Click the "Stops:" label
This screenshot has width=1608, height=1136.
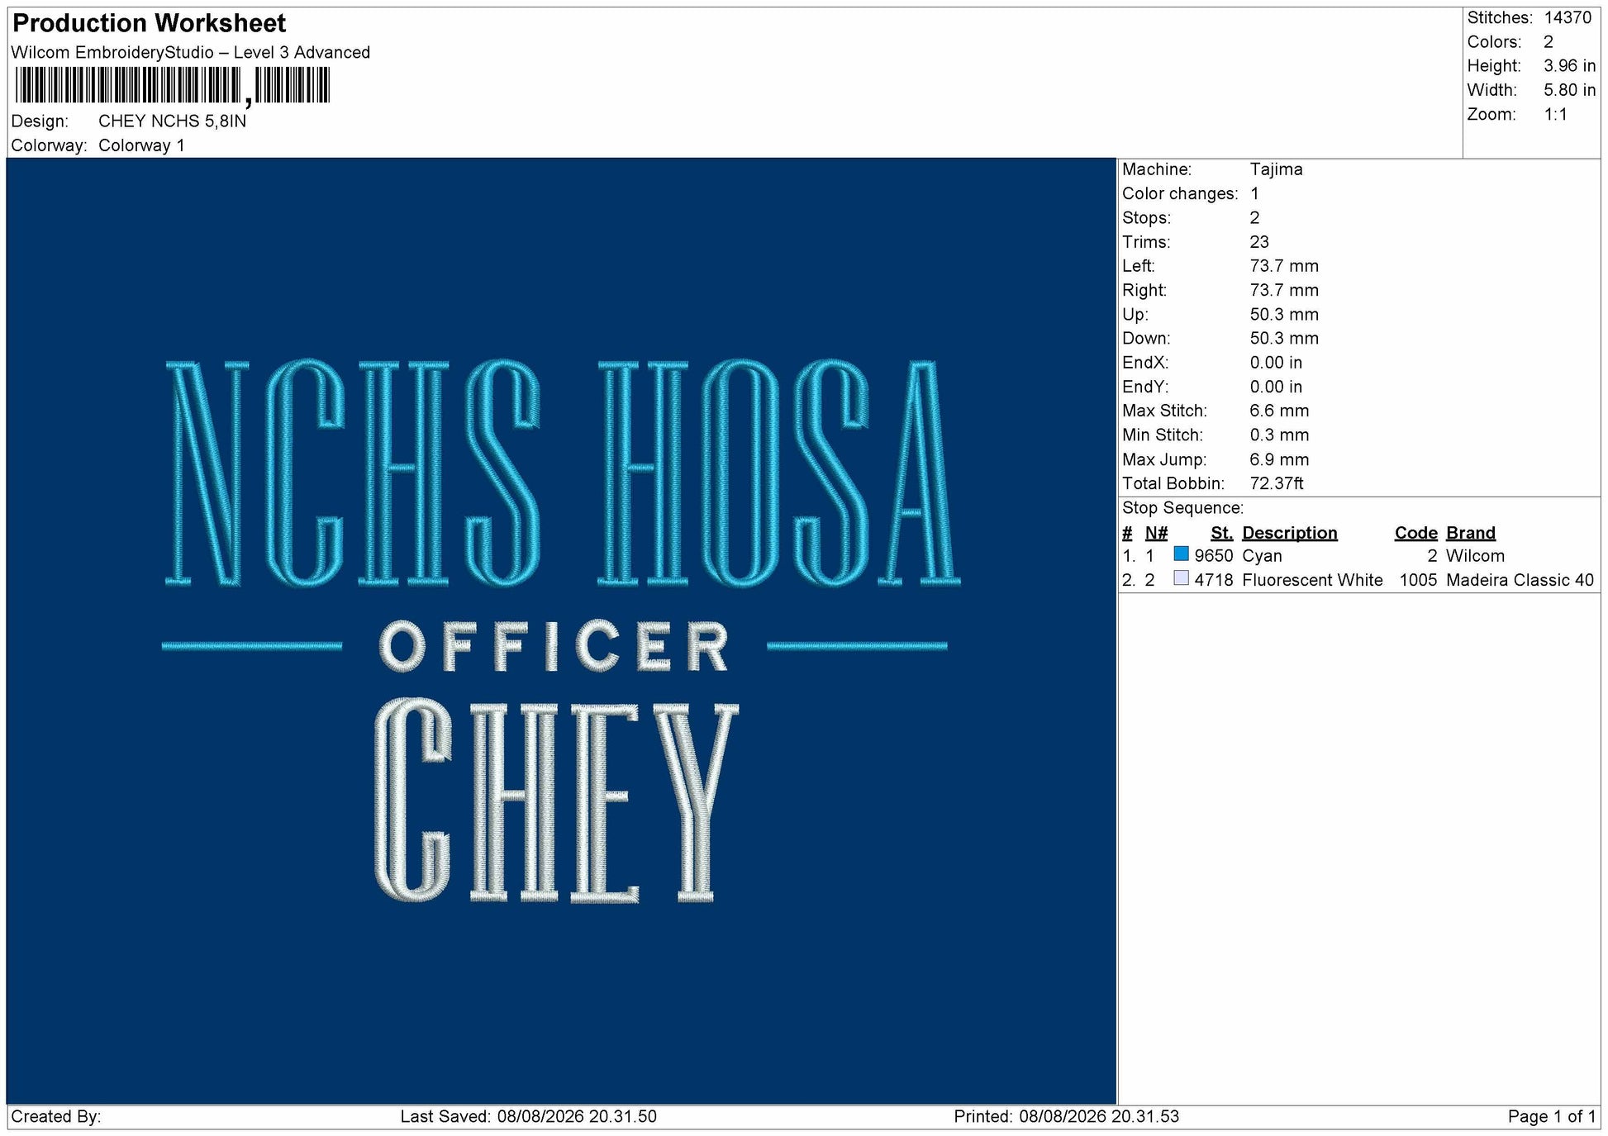tap(1146, 217)
